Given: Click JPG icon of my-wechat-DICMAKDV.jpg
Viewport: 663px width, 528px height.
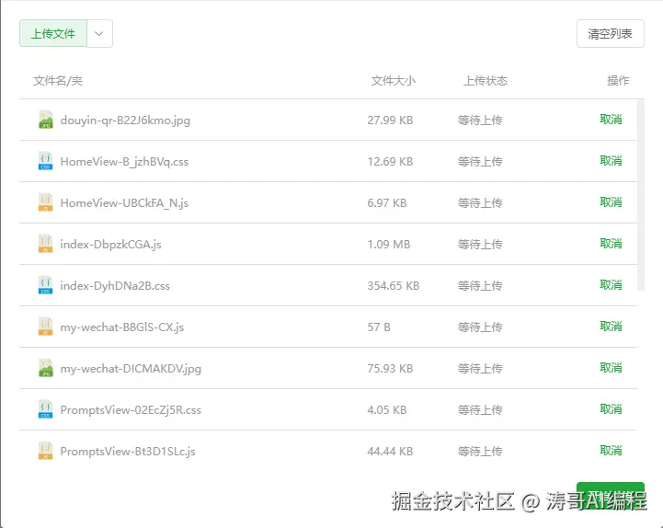Looking at the screenshot, I should pyautogui.click(x=46, y=368).
